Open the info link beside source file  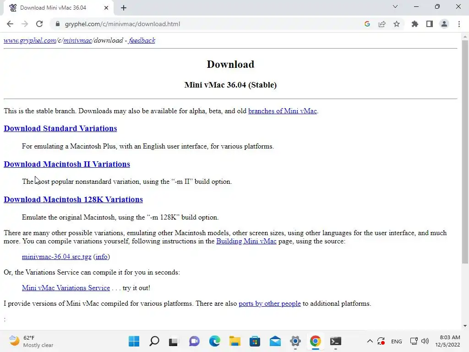pyautogui.click(x=101, y=257)
